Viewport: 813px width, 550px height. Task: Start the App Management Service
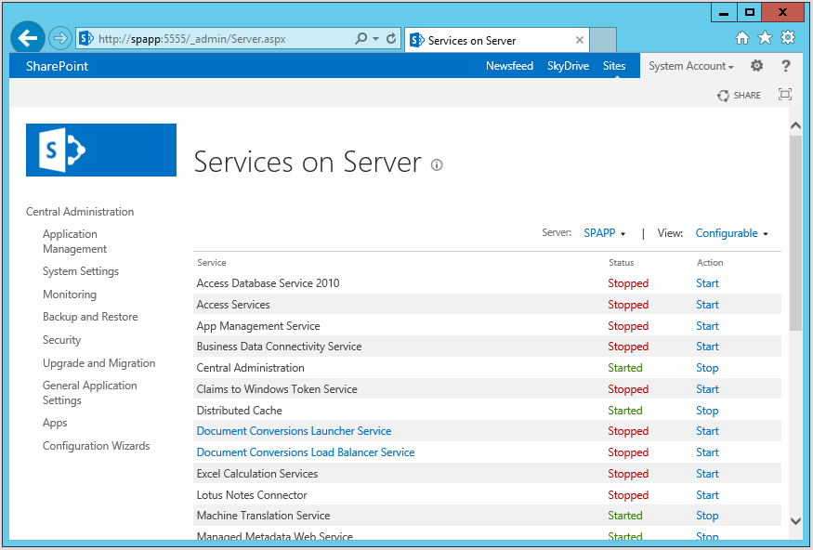click(x=707, y=326)
